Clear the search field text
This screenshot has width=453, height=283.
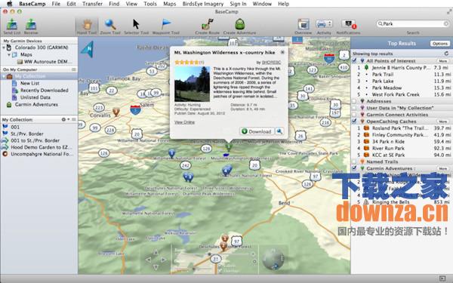point(445,23)
